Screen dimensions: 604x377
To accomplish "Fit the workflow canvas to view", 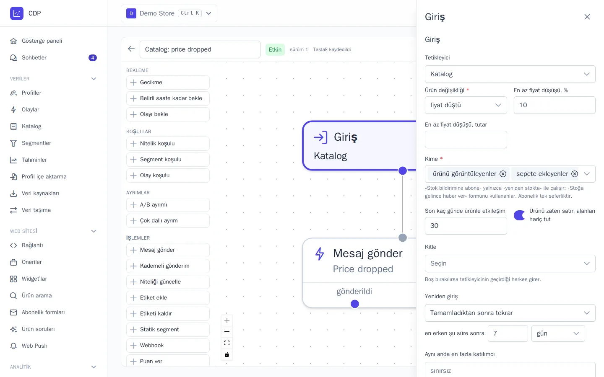I will coord(227,343).
